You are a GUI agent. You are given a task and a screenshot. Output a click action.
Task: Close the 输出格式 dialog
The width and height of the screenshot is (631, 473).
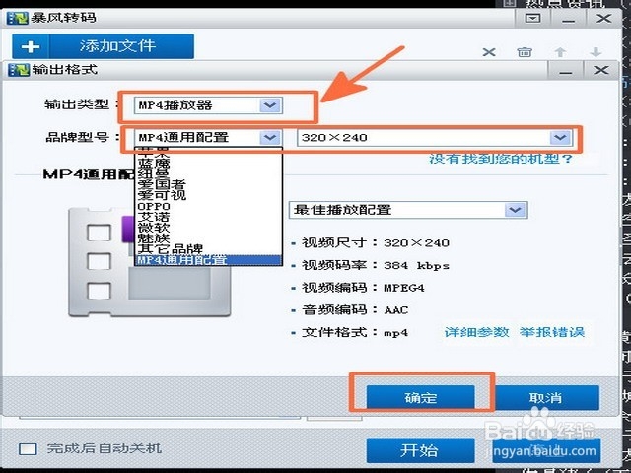pyautogui.click(x=600, y=70)
